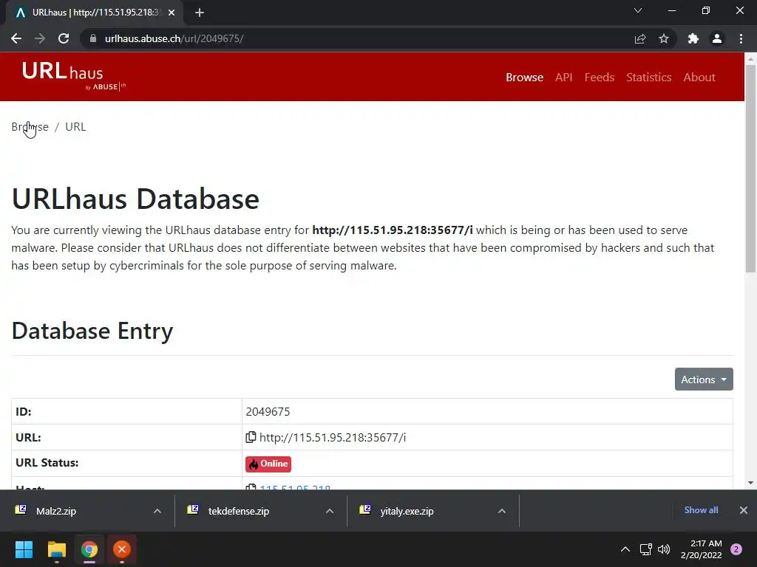Bookmark this page with the star icon
757x567 pixels.
point(664,38)
